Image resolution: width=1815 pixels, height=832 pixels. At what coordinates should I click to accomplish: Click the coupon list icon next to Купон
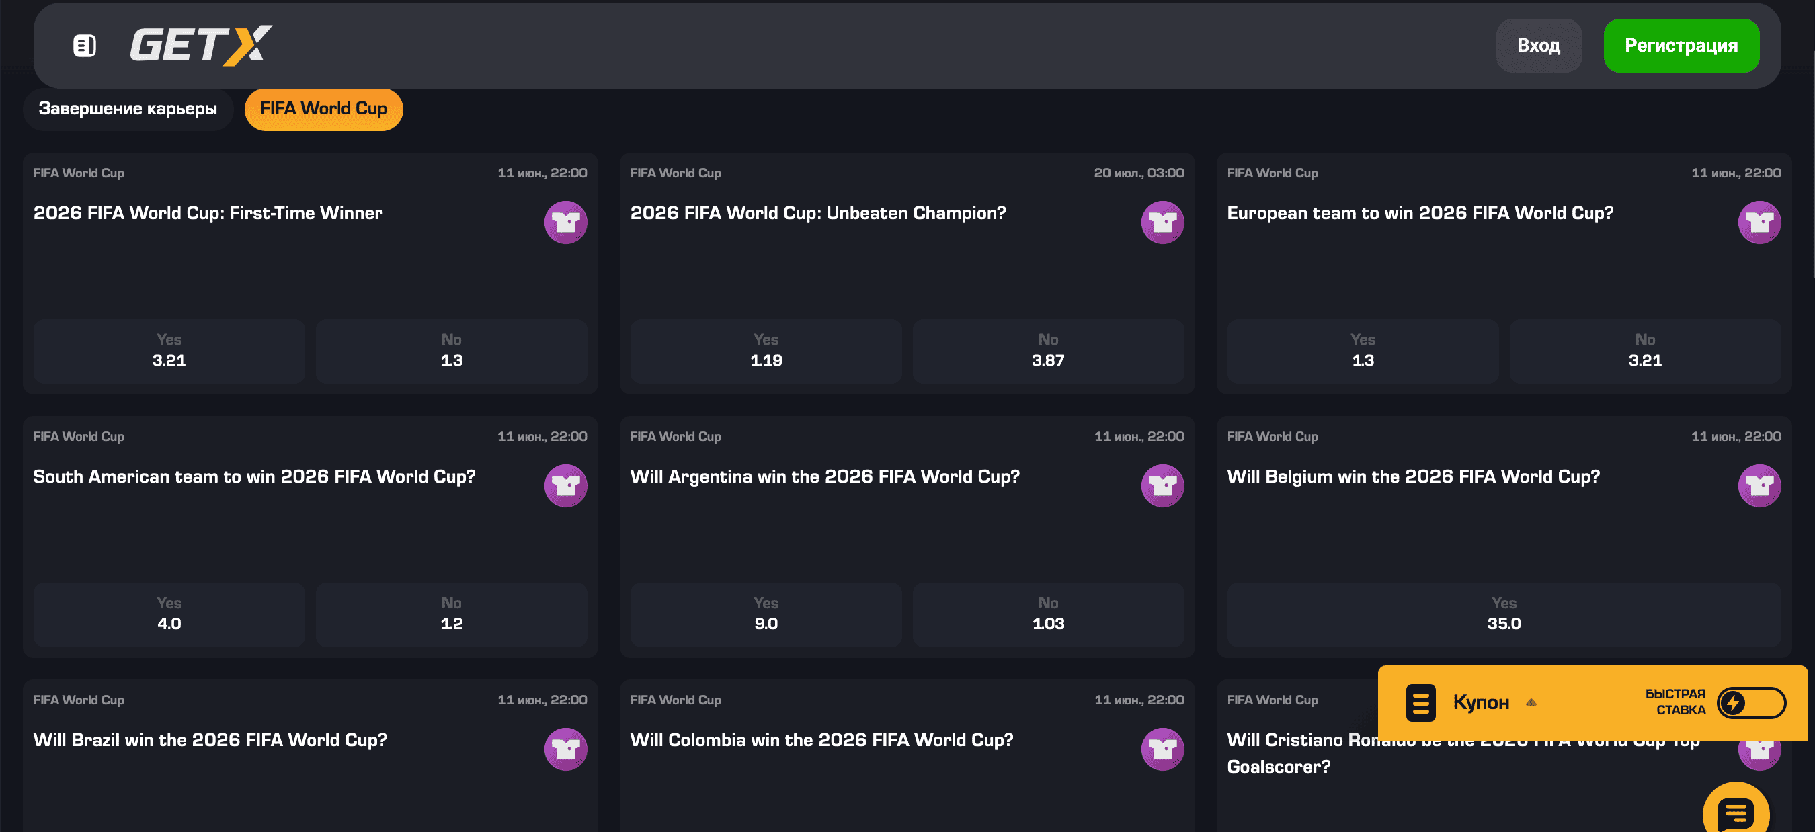point(1420,703)
